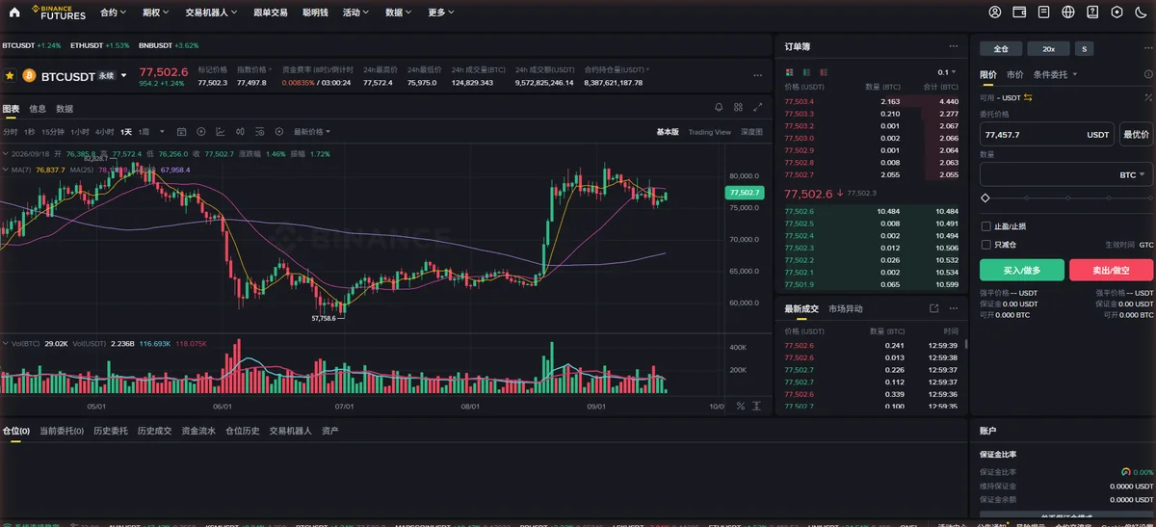Pop out recent trades panel
Viewport: 1156px width, 527px height.
pyautogui.click(x=933, y=308)
